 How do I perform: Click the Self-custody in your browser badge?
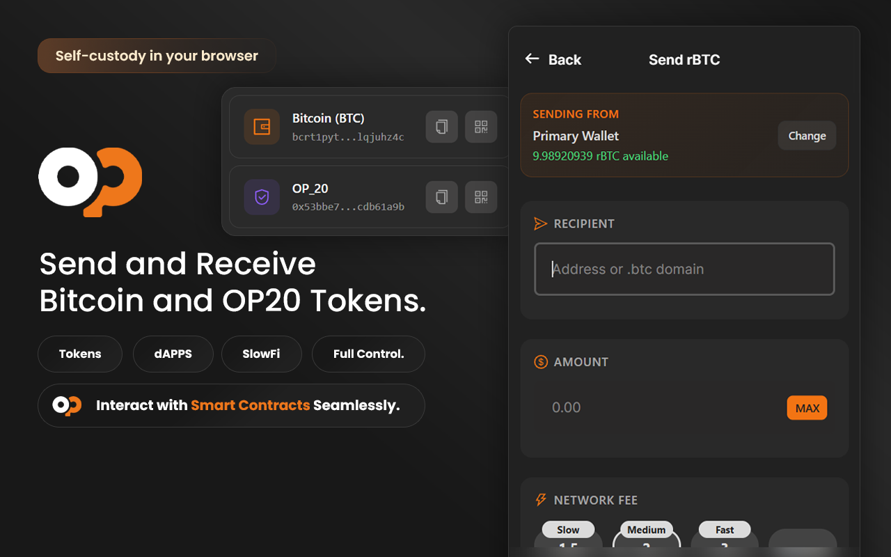157,56
